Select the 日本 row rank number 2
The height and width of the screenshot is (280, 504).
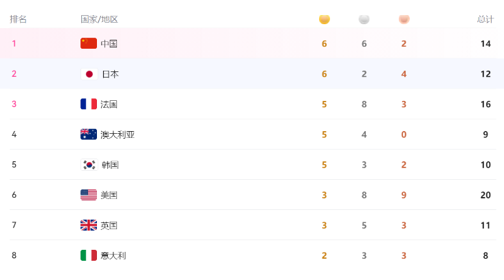14,73
